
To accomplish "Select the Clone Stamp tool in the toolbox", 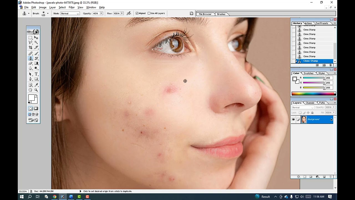I will pyautogui.click(x=31, y=58).
